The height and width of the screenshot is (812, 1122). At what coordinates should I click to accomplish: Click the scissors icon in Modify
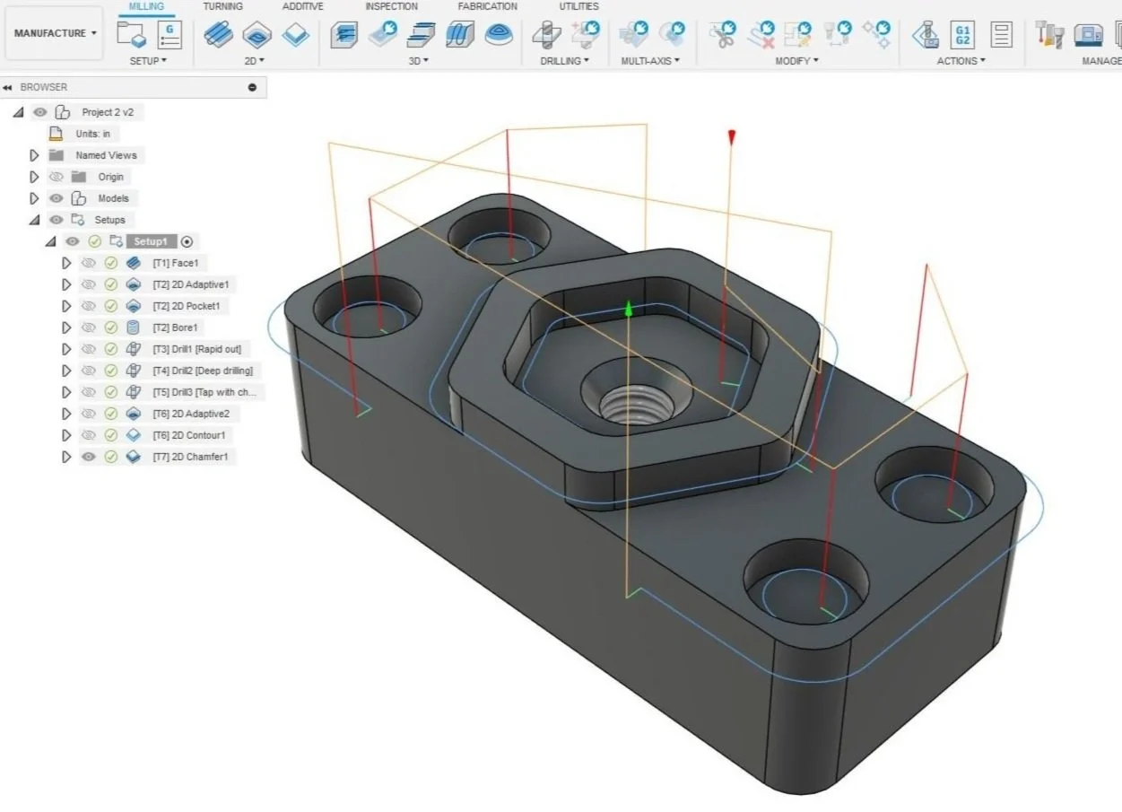(721, 35)
